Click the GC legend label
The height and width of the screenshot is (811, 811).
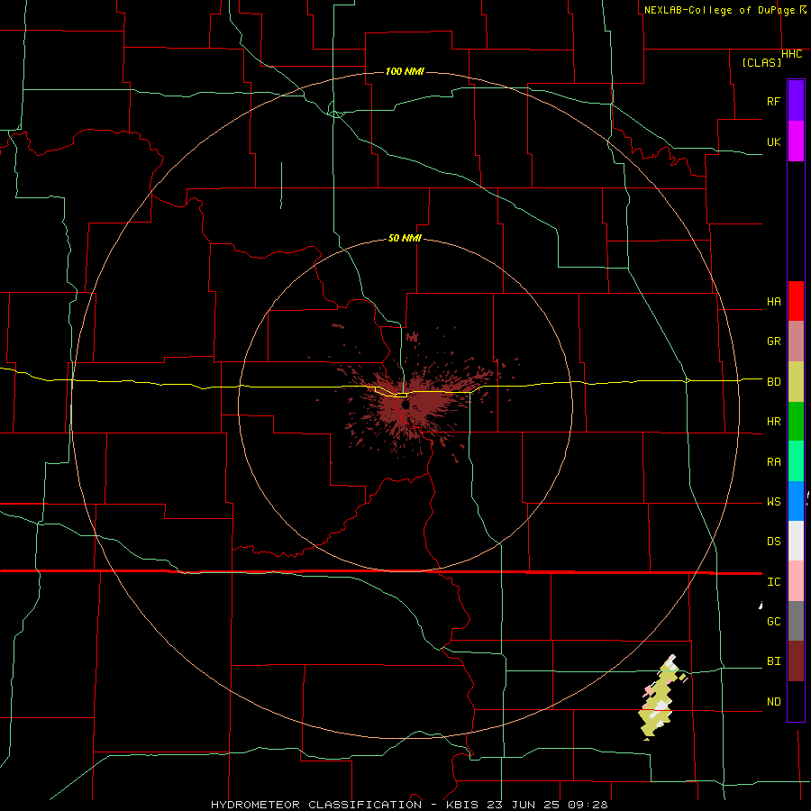click(x=773, y=621)
